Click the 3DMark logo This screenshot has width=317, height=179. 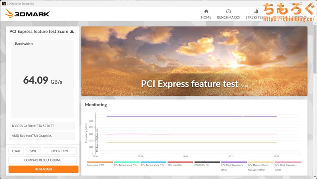[x=27, y=14]
